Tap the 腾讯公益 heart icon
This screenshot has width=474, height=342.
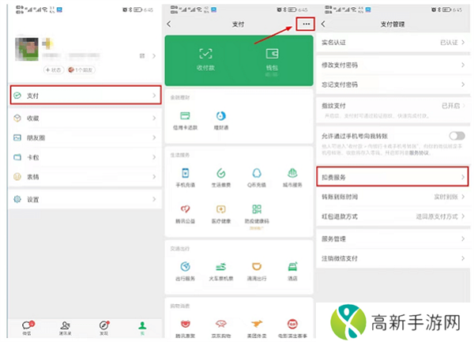click(x=186, y=209)
